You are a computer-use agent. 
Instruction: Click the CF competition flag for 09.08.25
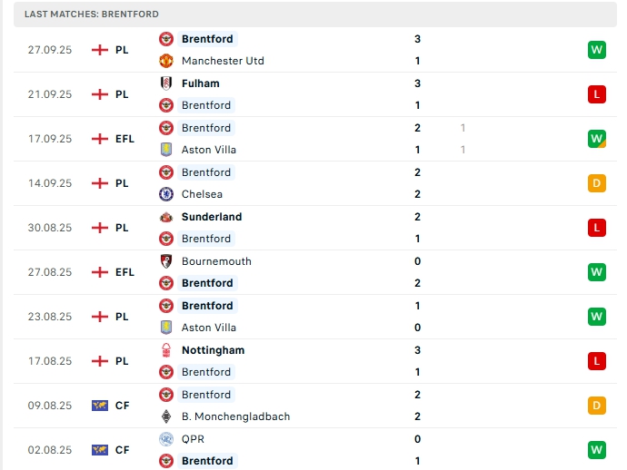click(100, 406)
